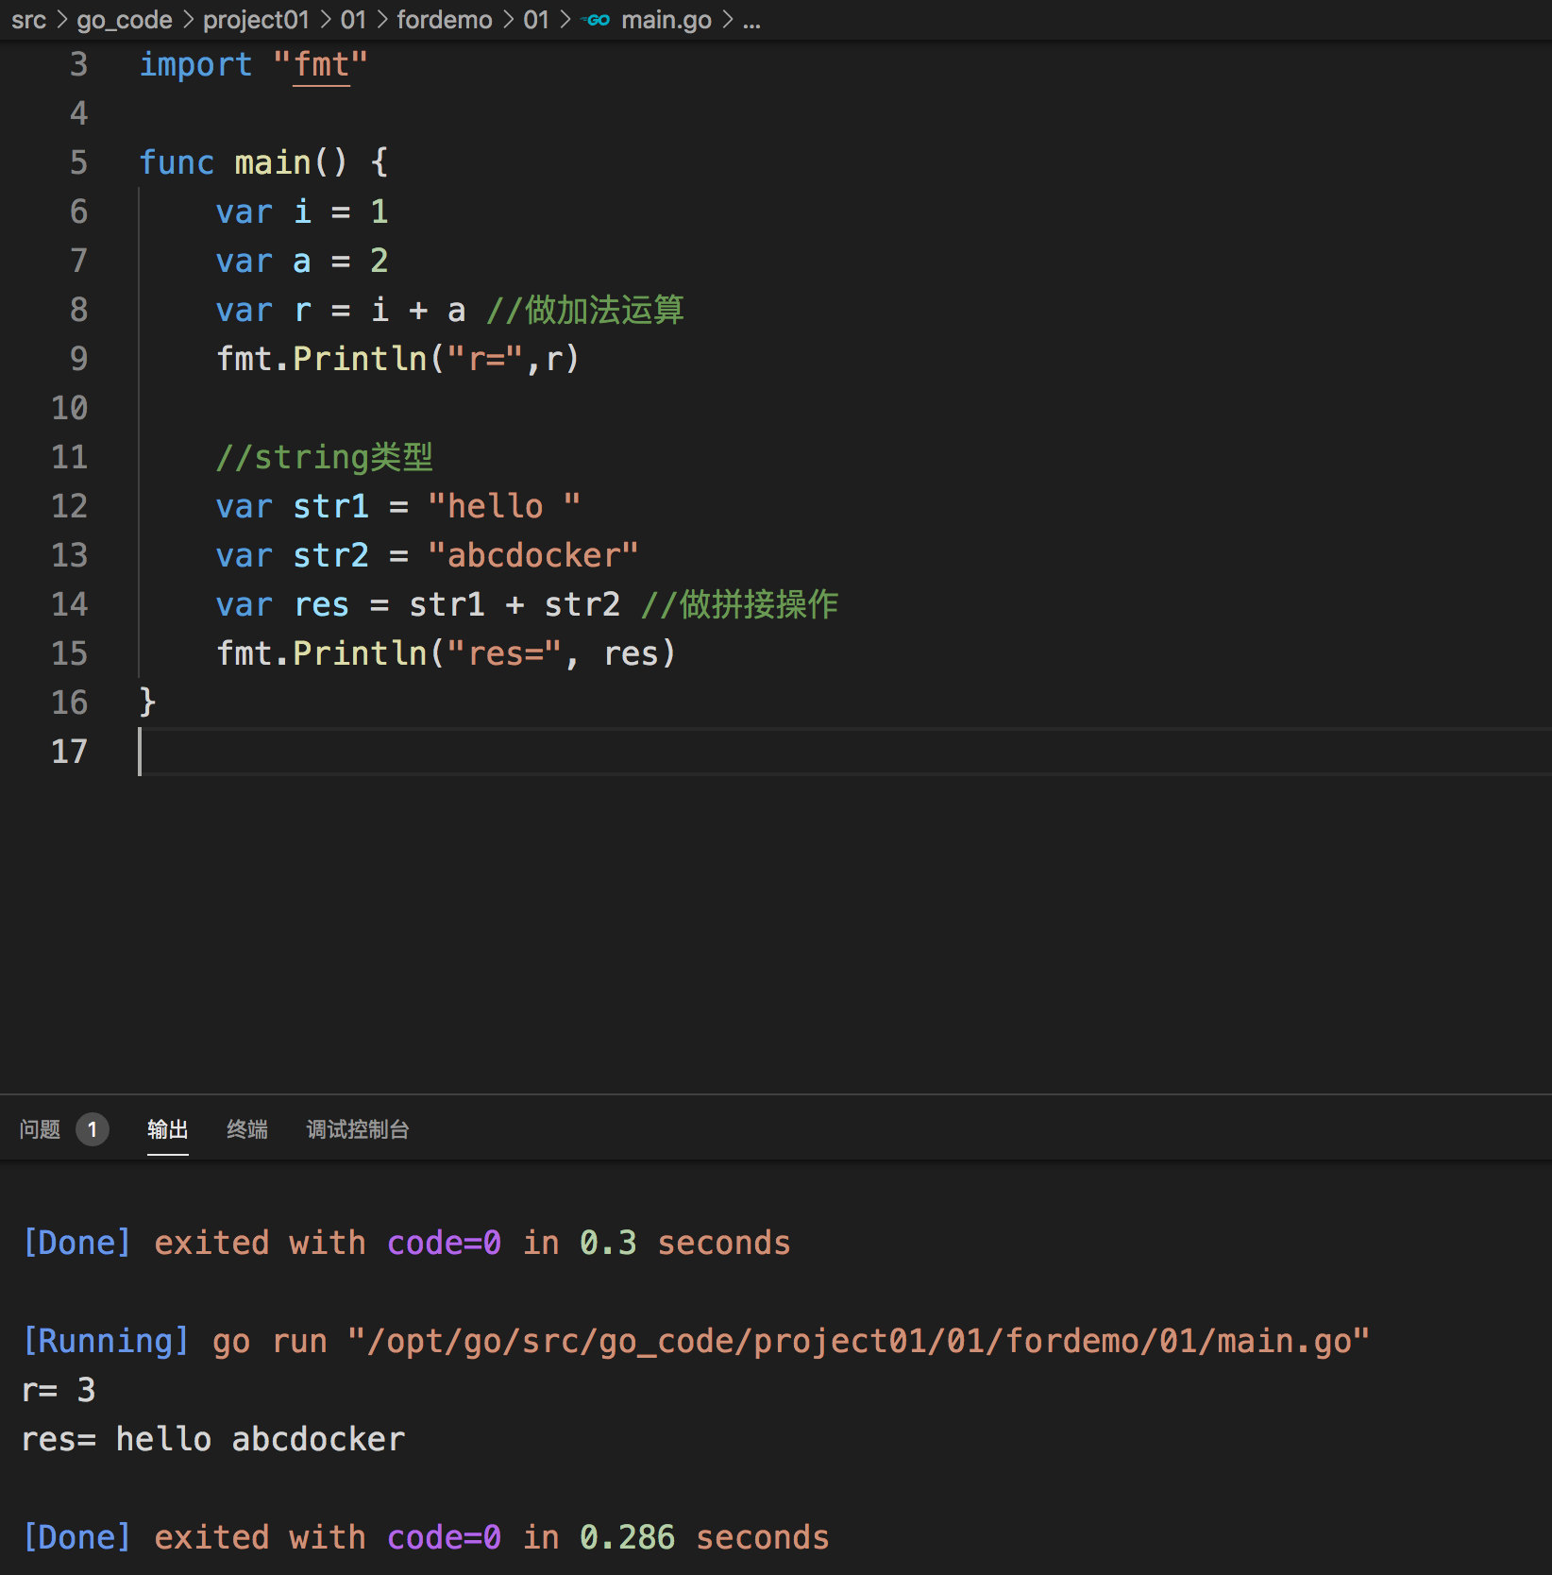Viewport: 1552px width, 1575px height.
Task: Select the fordemo breadcrumb folder
Action: [x=444, y=20]
